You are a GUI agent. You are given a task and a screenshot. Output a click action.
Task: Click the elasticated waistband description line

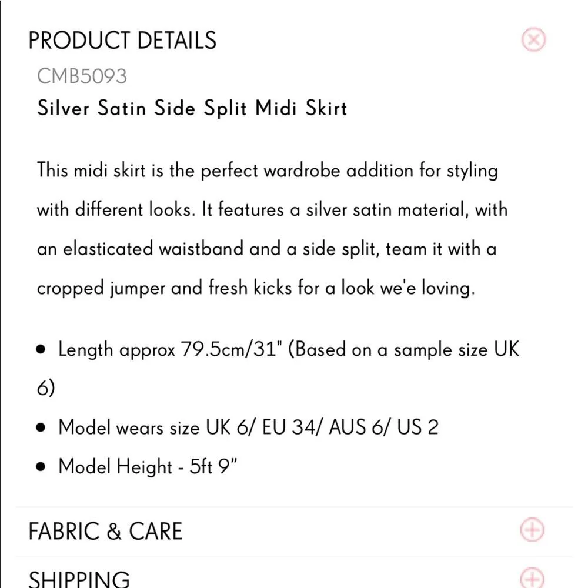click(266, 249)
